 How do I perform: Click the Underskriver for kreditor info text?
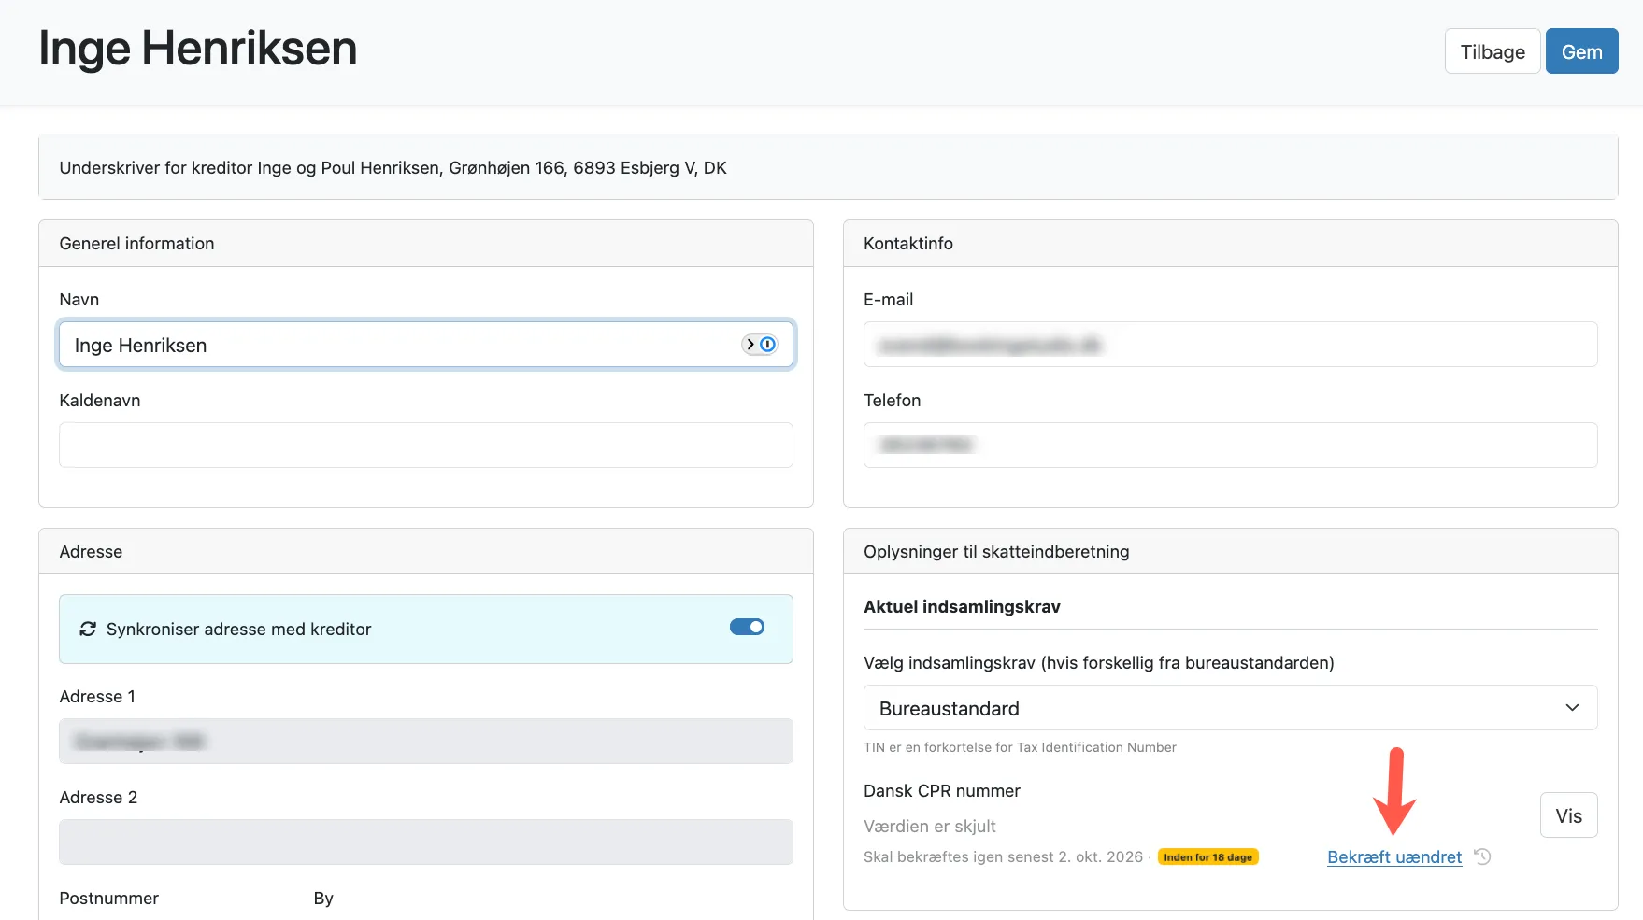coord(393,168)
